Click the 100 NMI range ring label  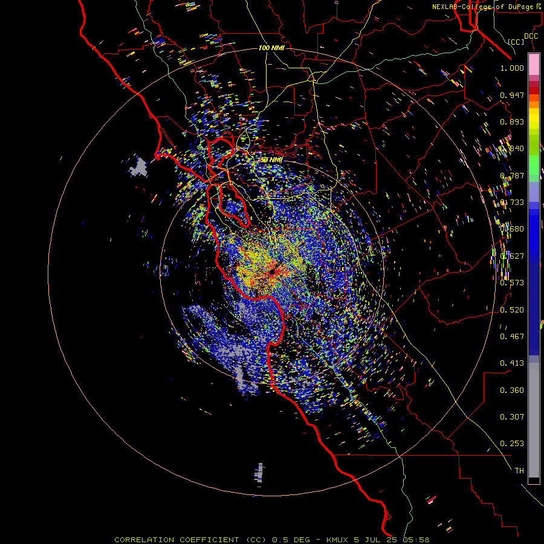271,48
